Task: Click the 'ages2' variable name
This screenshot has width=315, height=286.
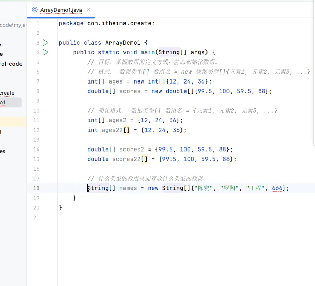Action: (x=118, y=120)
